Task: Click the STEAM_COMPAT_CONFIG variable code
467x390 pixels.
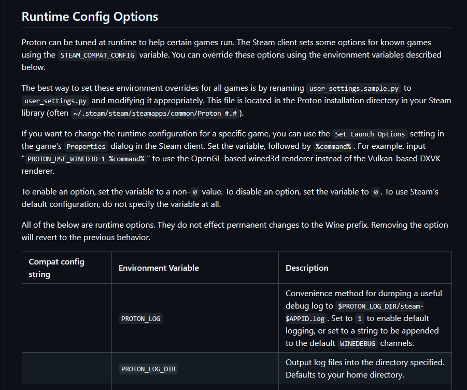Action: click(97, 55)
